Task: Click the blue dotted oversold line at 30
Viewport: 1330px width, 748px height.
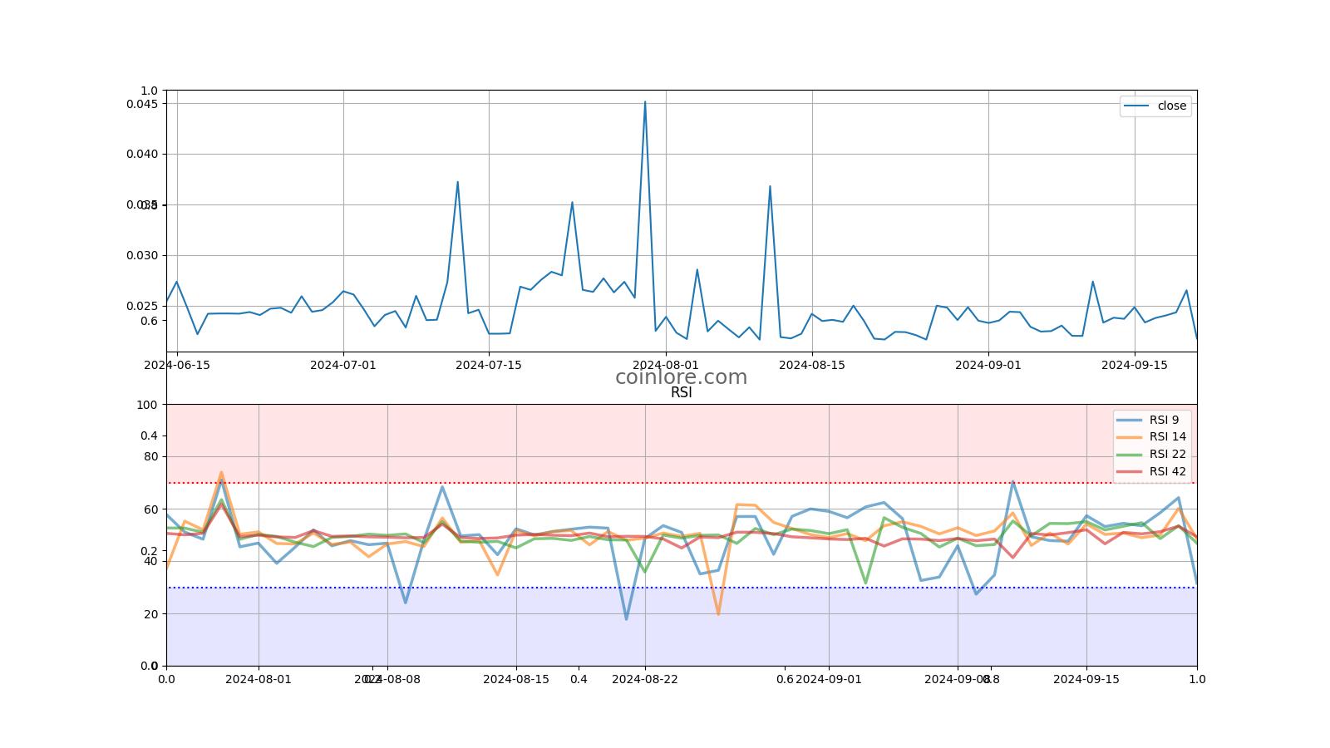Action: click(682, 588)
